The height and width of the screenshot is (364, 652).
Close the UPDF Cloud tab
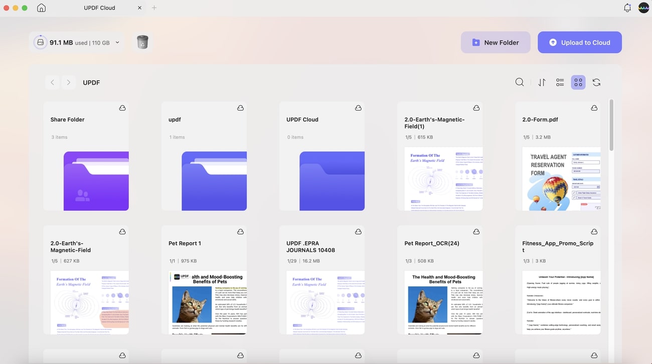(139, 8)
